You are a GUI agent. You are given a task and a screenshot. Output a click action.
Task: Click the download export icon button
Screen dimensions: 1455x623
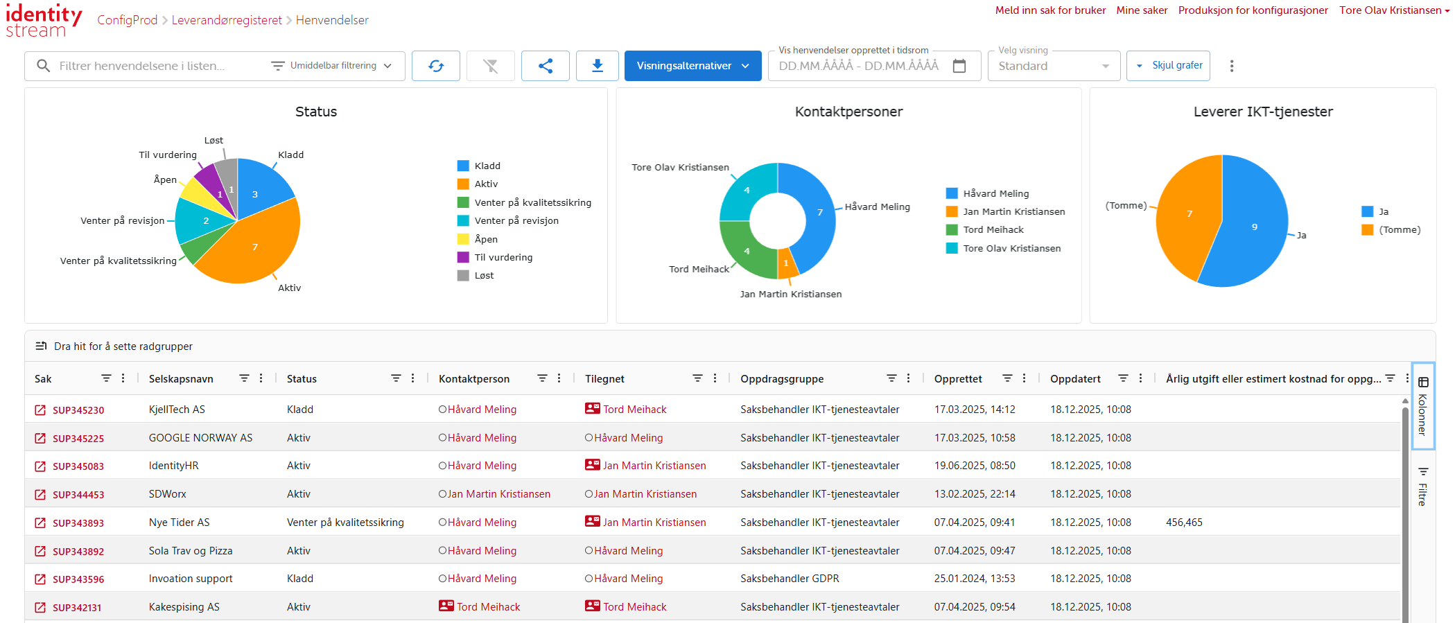point(597,66)
